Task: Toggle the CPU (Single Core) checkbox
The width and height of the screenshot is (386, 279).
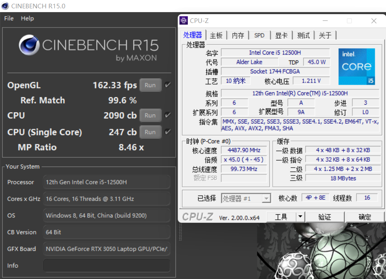Action: coord(168,132)
